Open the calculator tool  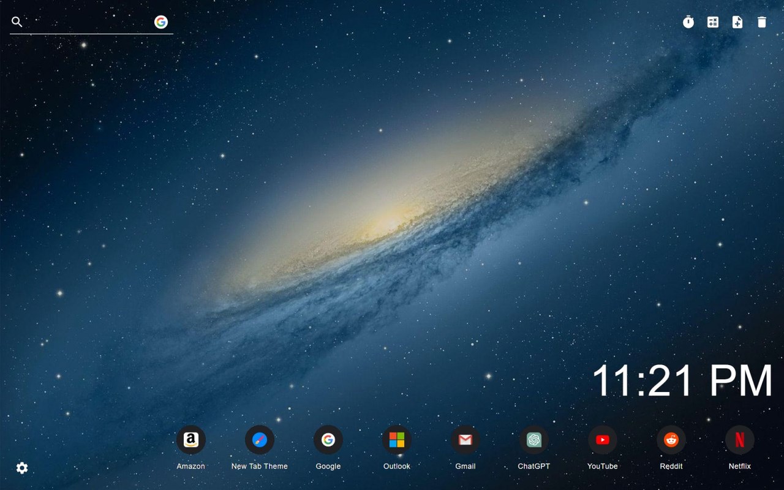713,22
